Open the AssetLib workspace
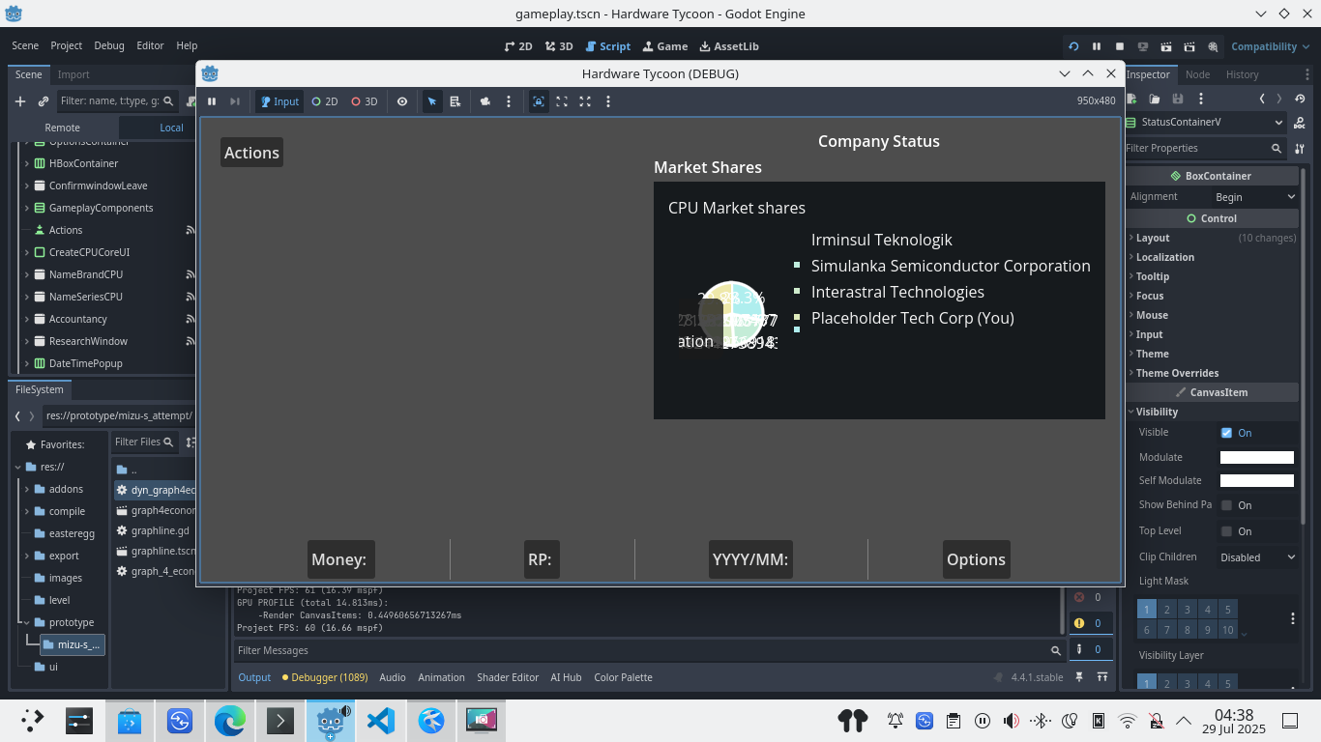 [729, 46]
